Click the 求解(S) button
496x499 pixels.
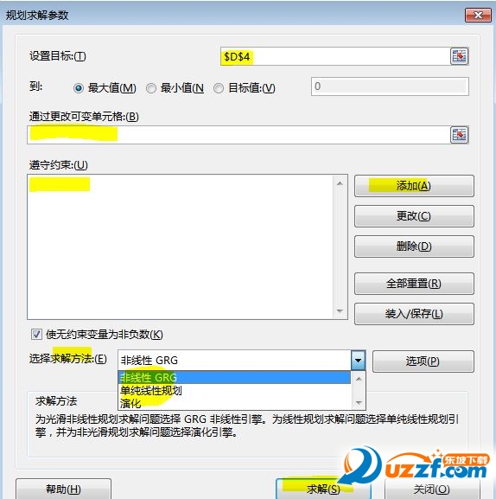(323, 489)
